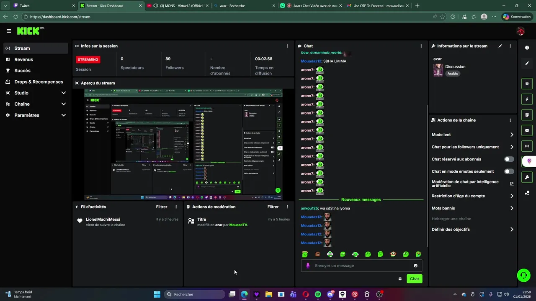Click the stream preview thumbnail

pyautogui.click(x=183, y=144)
